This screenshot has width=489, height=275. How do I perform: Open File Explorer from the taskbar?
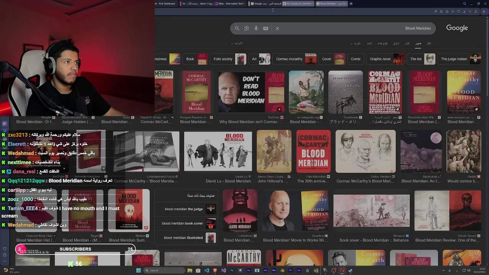click(x=190, y=270)
